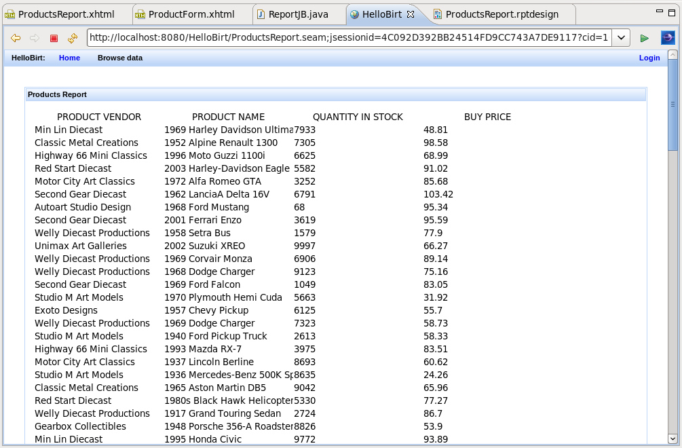Click the 1993 Mazda RX-7 cell

[203, 350]
